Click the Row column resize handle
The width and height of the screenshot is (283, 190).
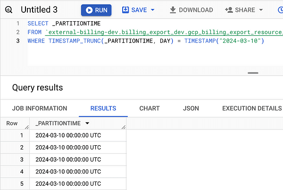[x=27, y=127]
